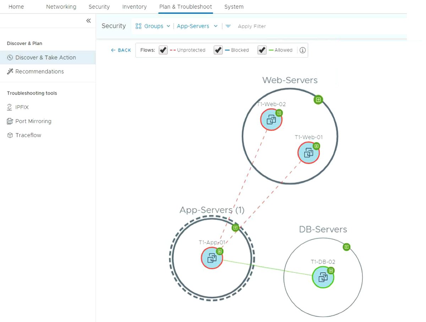Image resolution: width=426 pixels, height=322 pixels.
Task: Click the T1-Web-02 VM node icon
Action: [x=271, y=120]
